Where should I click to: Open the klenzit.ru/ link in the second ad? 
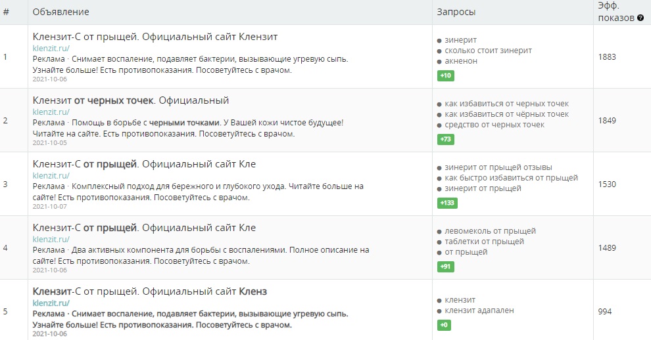[51, 112]
